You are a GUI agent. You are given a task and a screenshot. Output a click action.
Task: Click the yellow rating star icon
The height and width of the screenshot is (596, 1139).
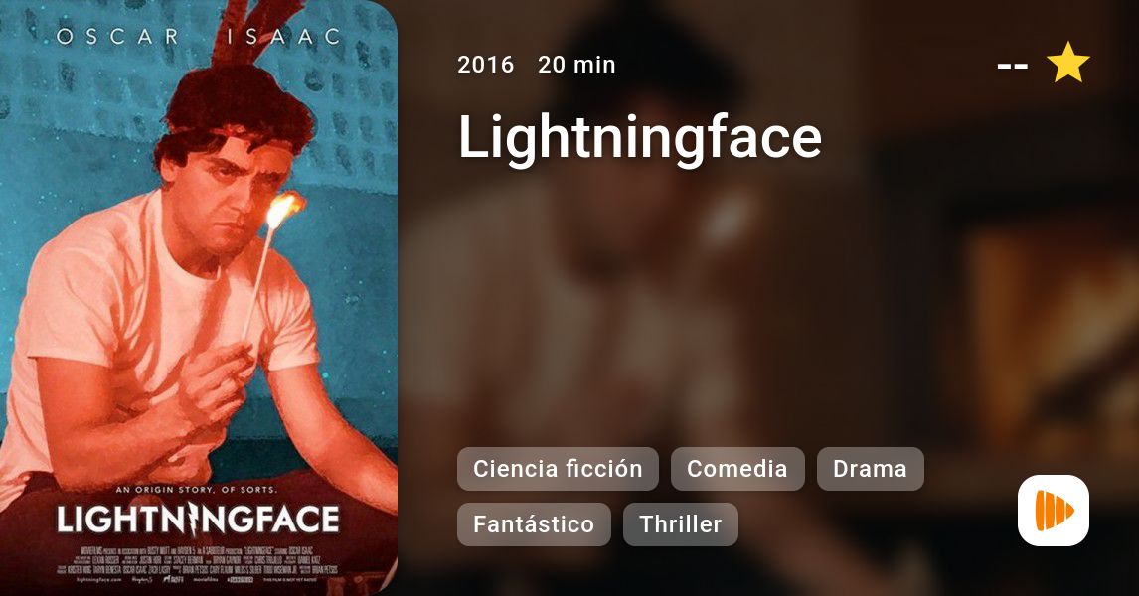click(1067, 63)
